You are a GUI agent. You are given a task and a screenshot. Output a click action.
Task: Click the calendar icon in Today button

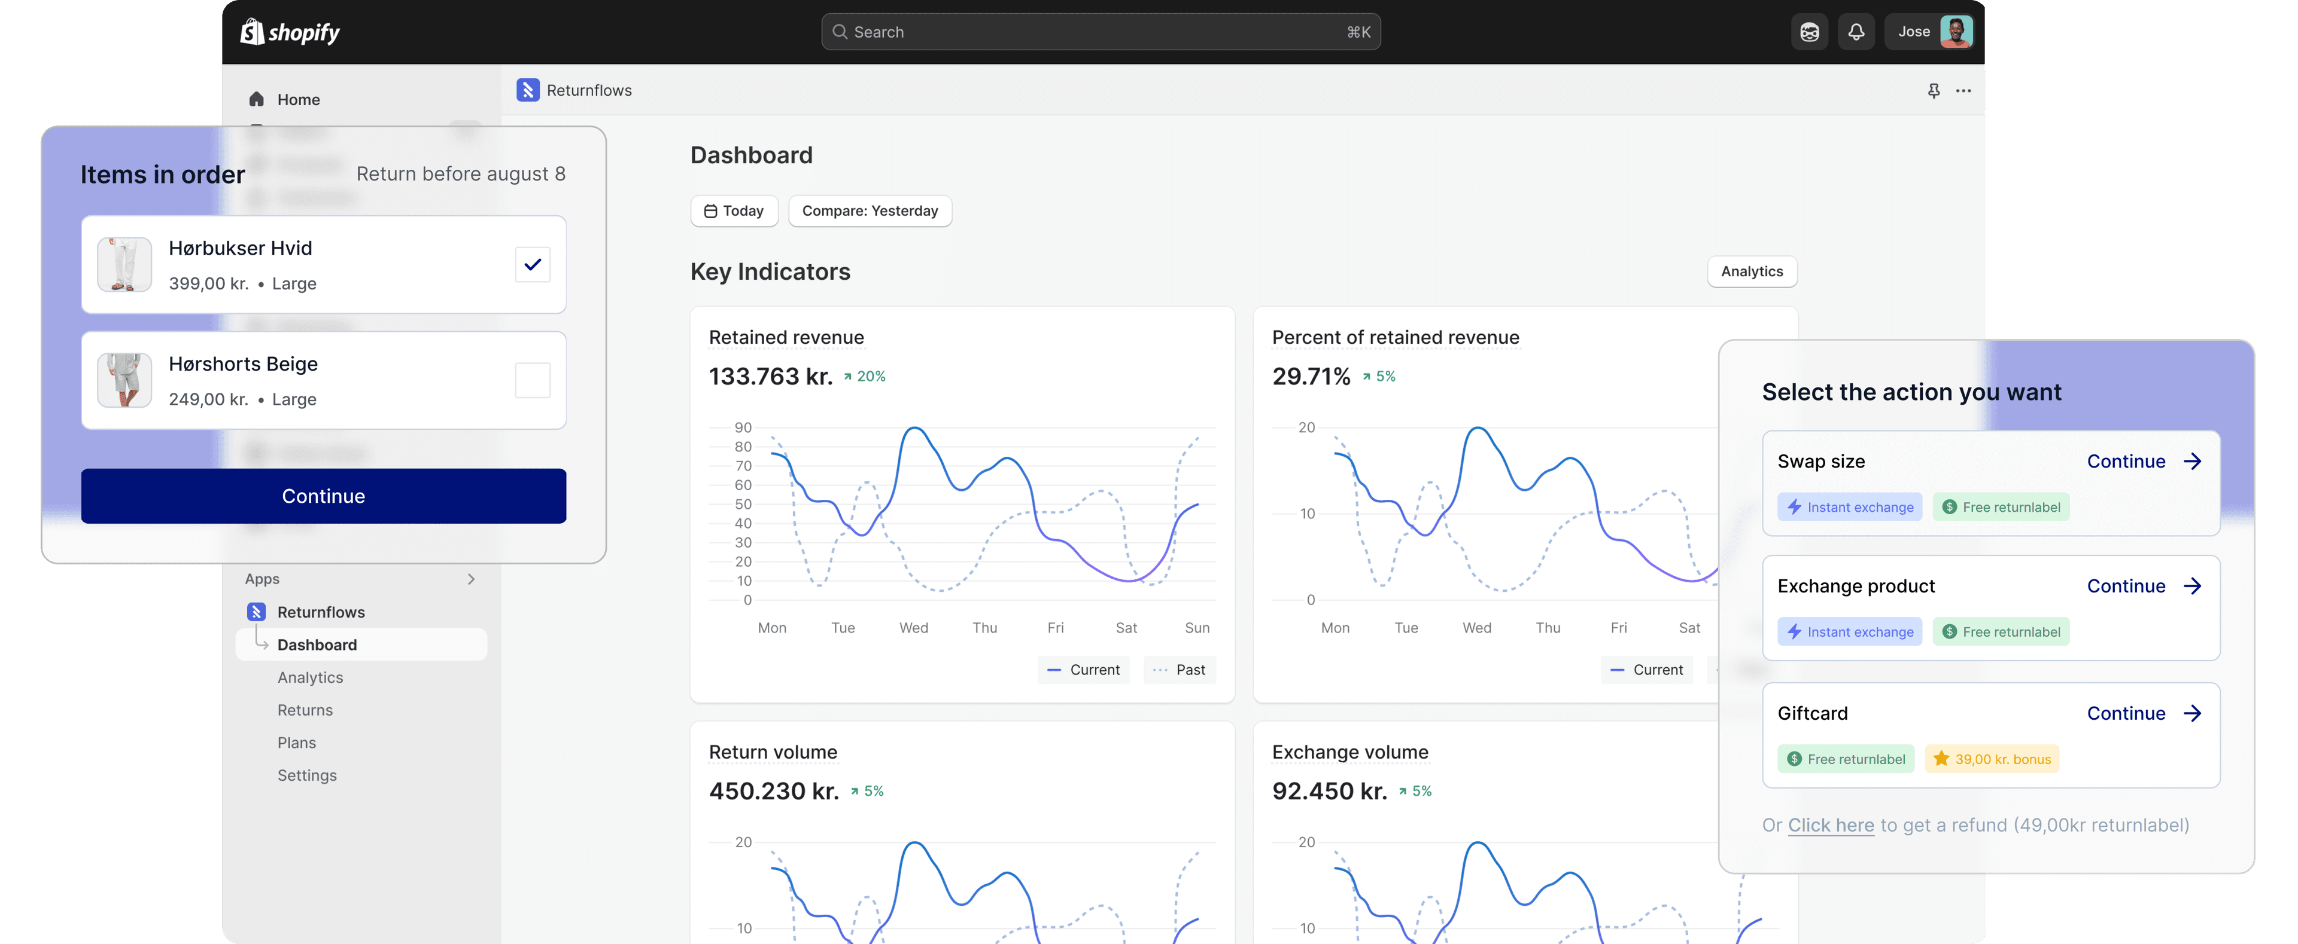pos(710,211)
